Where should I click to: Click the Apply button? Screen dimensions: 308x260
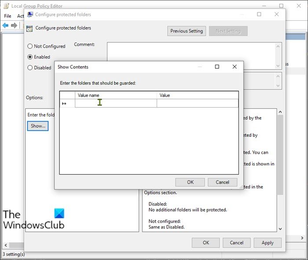268,243
